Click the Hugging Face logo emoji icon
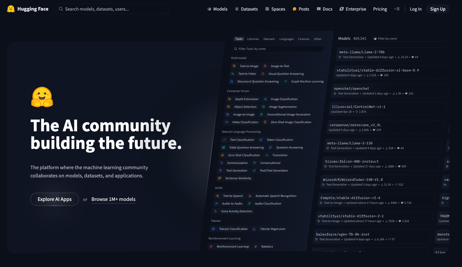The height and width of the screenshot is (267, 462). click(11, 9)
